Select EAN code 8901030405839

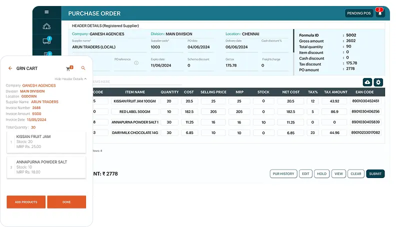coord(365,122)
